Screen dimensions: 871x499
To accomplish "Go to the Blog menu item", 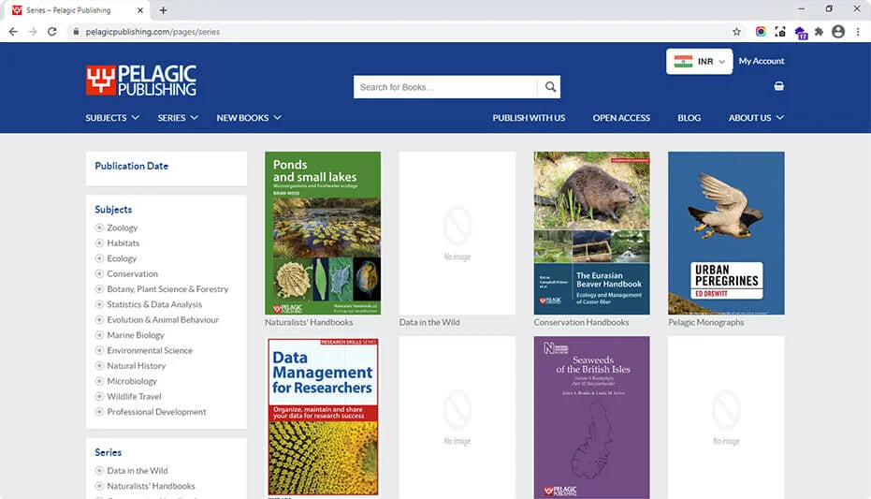I will point(689,118).
